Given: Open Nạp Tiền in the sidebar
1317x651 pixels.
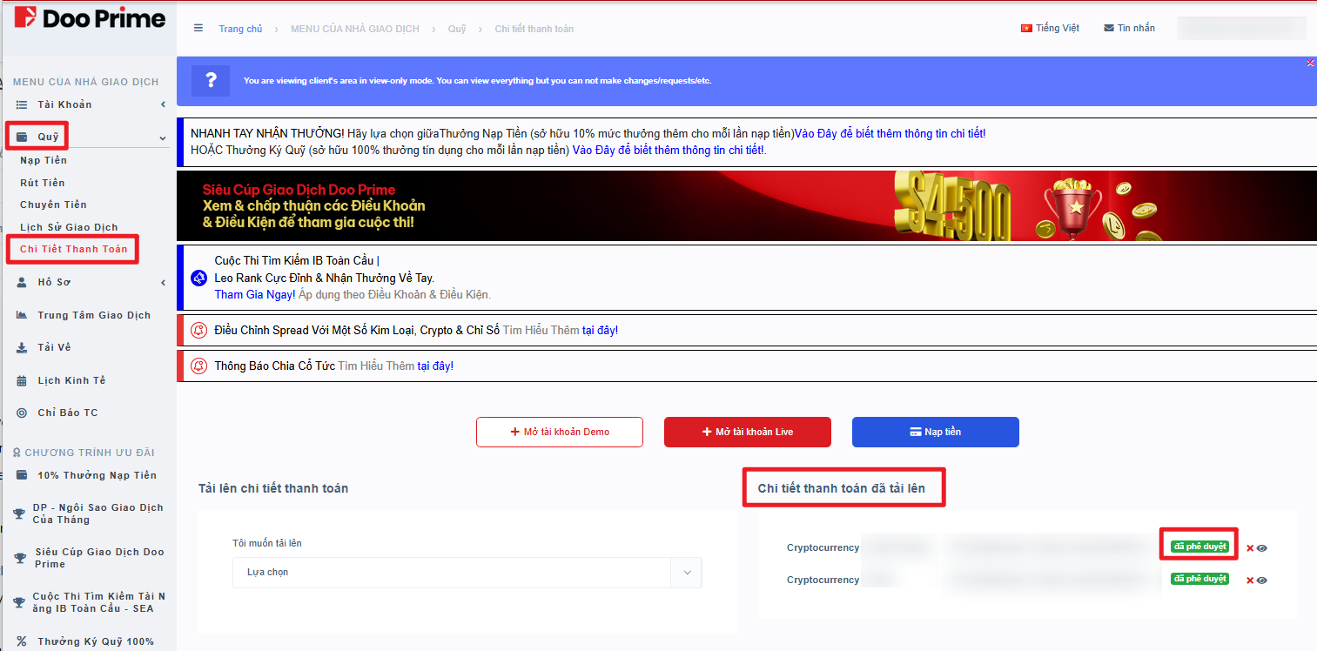Looking at the screenshot, I should [x=44, y=160].
